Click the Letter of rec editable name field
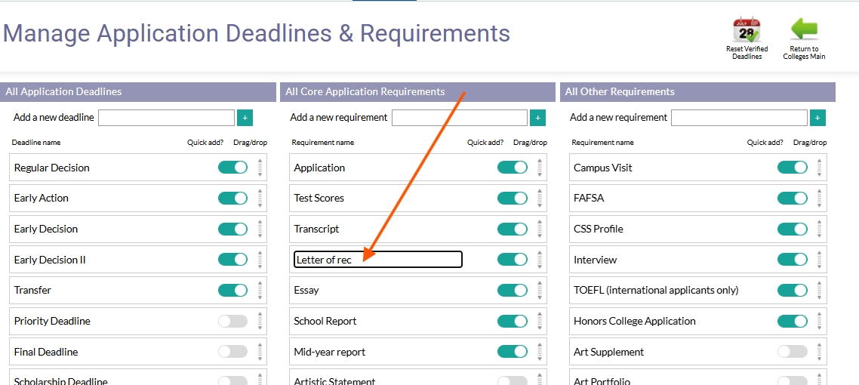 (x=378, y=260)
